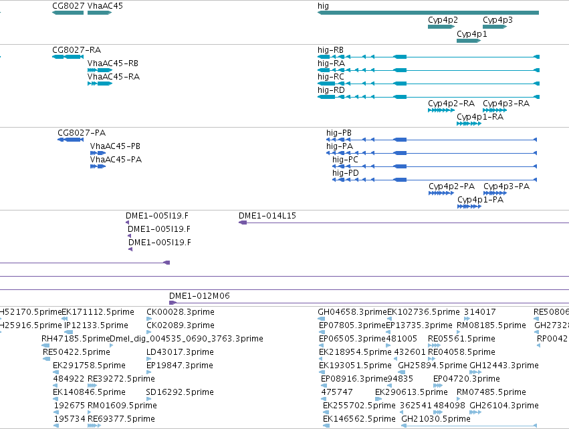569x429 pixels.
Task: Select feature 481005
Action: pyautogui.click(x=401, y=339)
